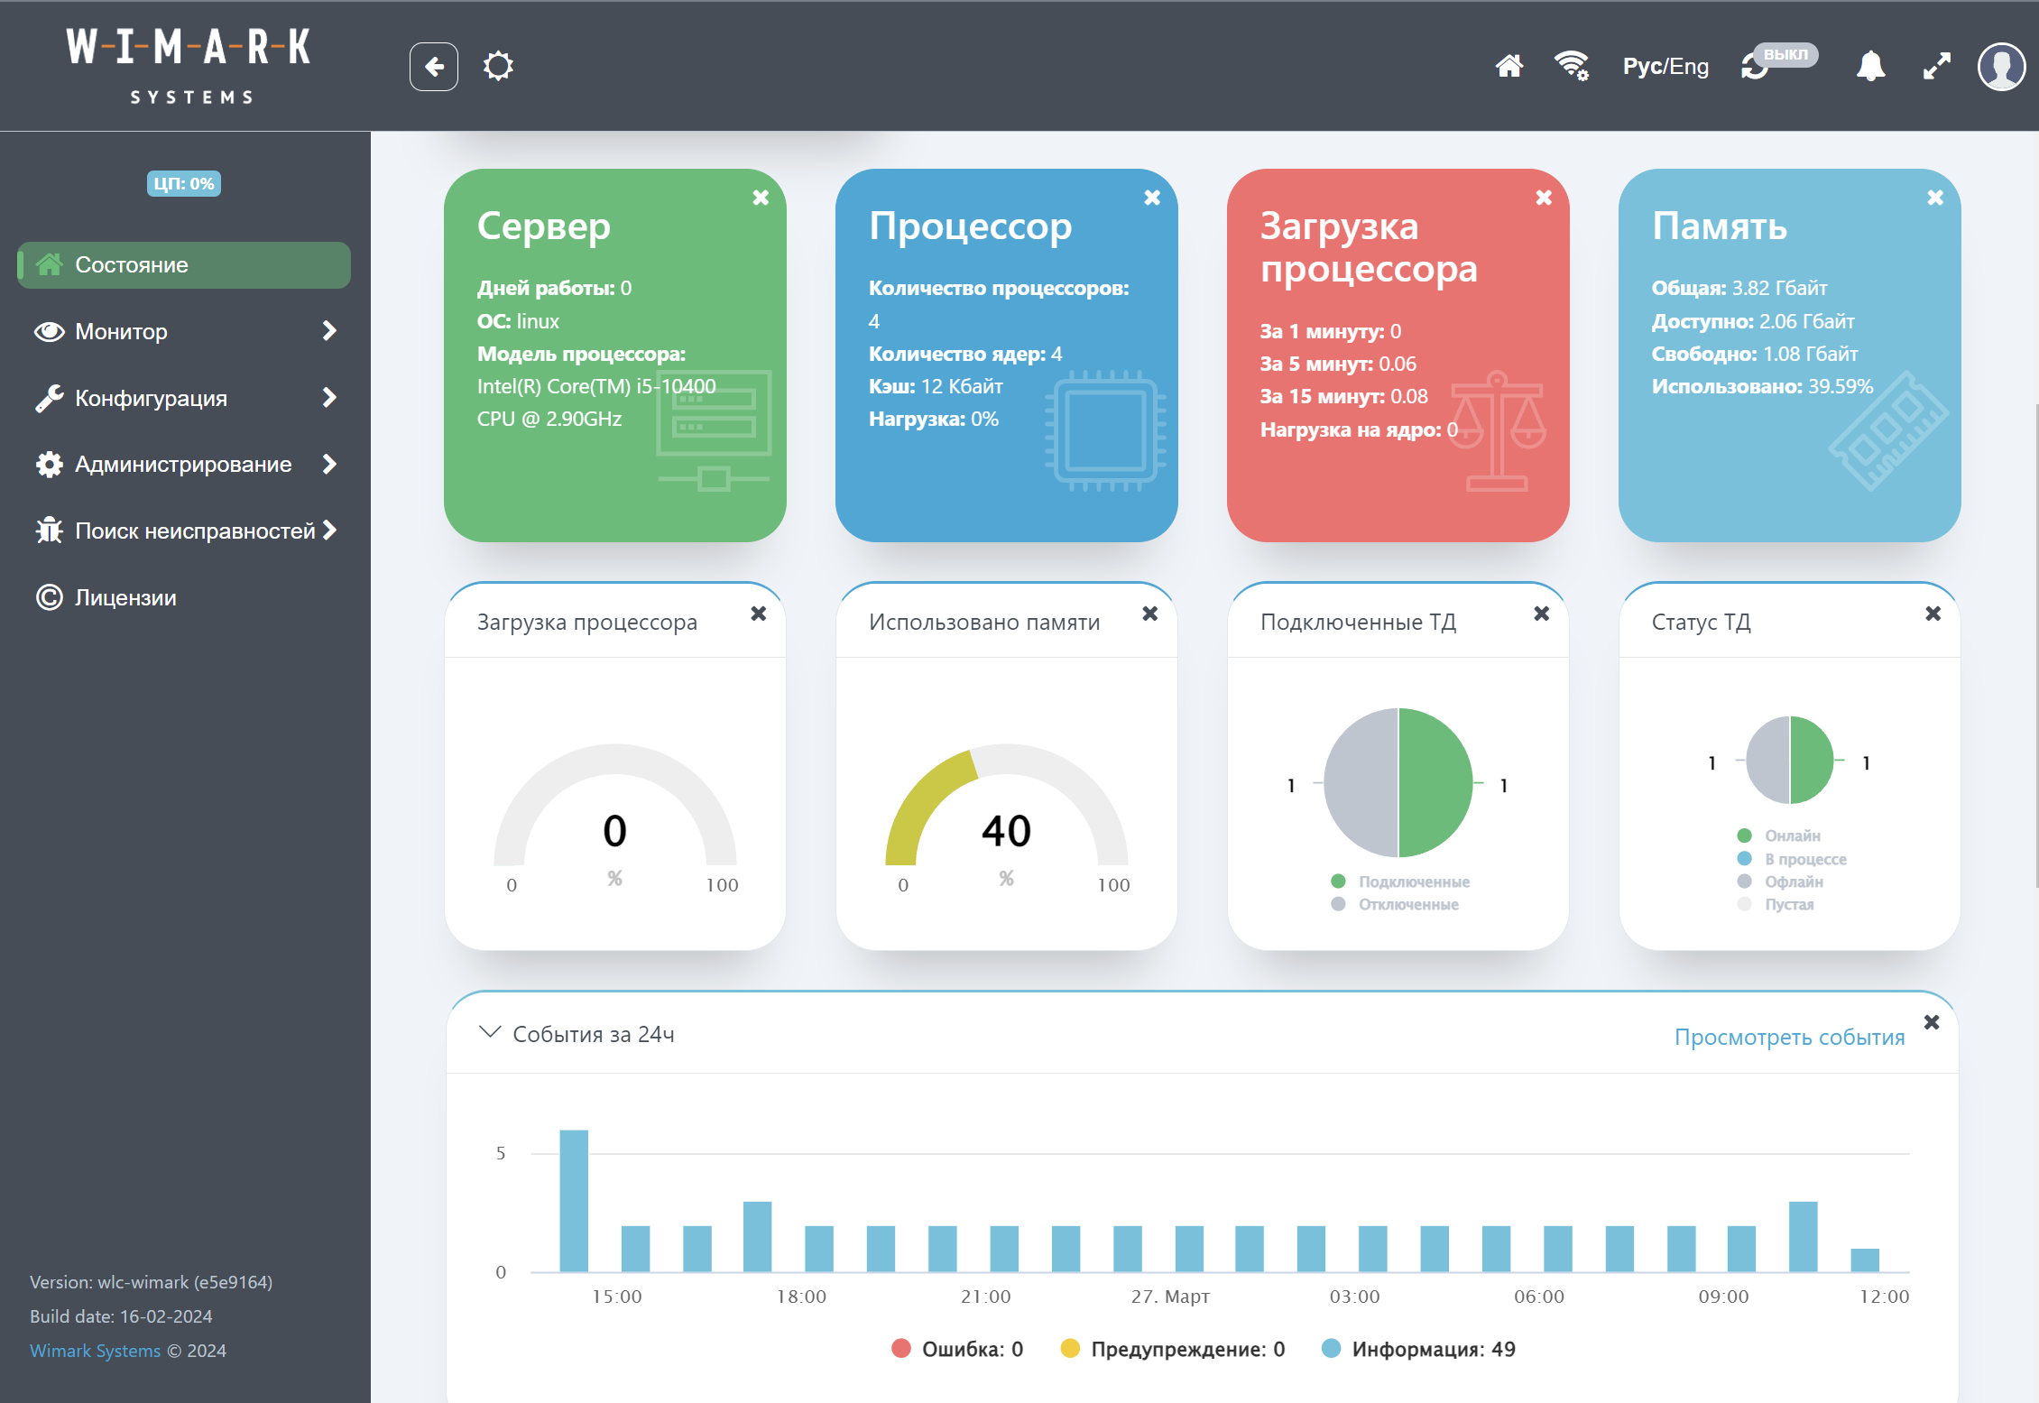Click the tallest bar in events chart
The height and width of the screenshot is (1403, 2039).
[574, 1200]
